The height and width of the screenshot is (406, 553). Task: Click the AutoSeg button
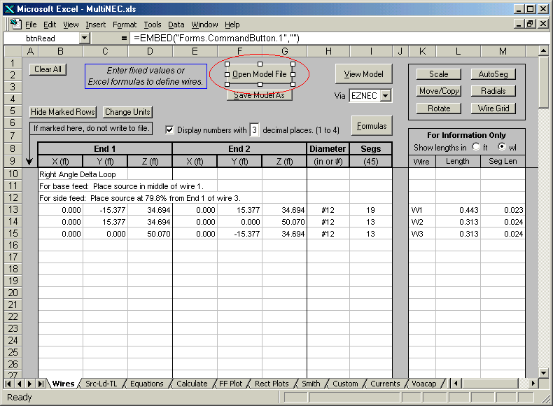click(x=493, y=74)
